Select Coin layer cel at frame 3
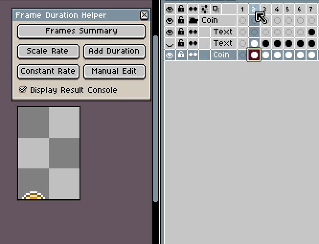The image size is (319, 244). click(265, 55)
